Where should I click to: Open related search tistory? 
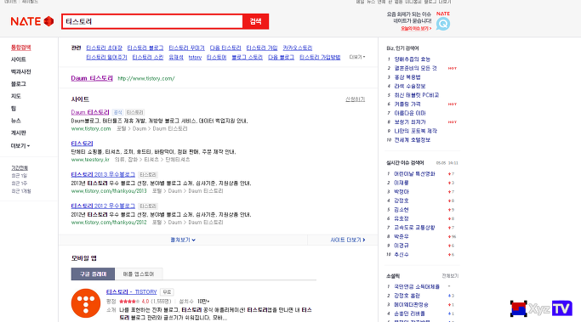point(195,58)
